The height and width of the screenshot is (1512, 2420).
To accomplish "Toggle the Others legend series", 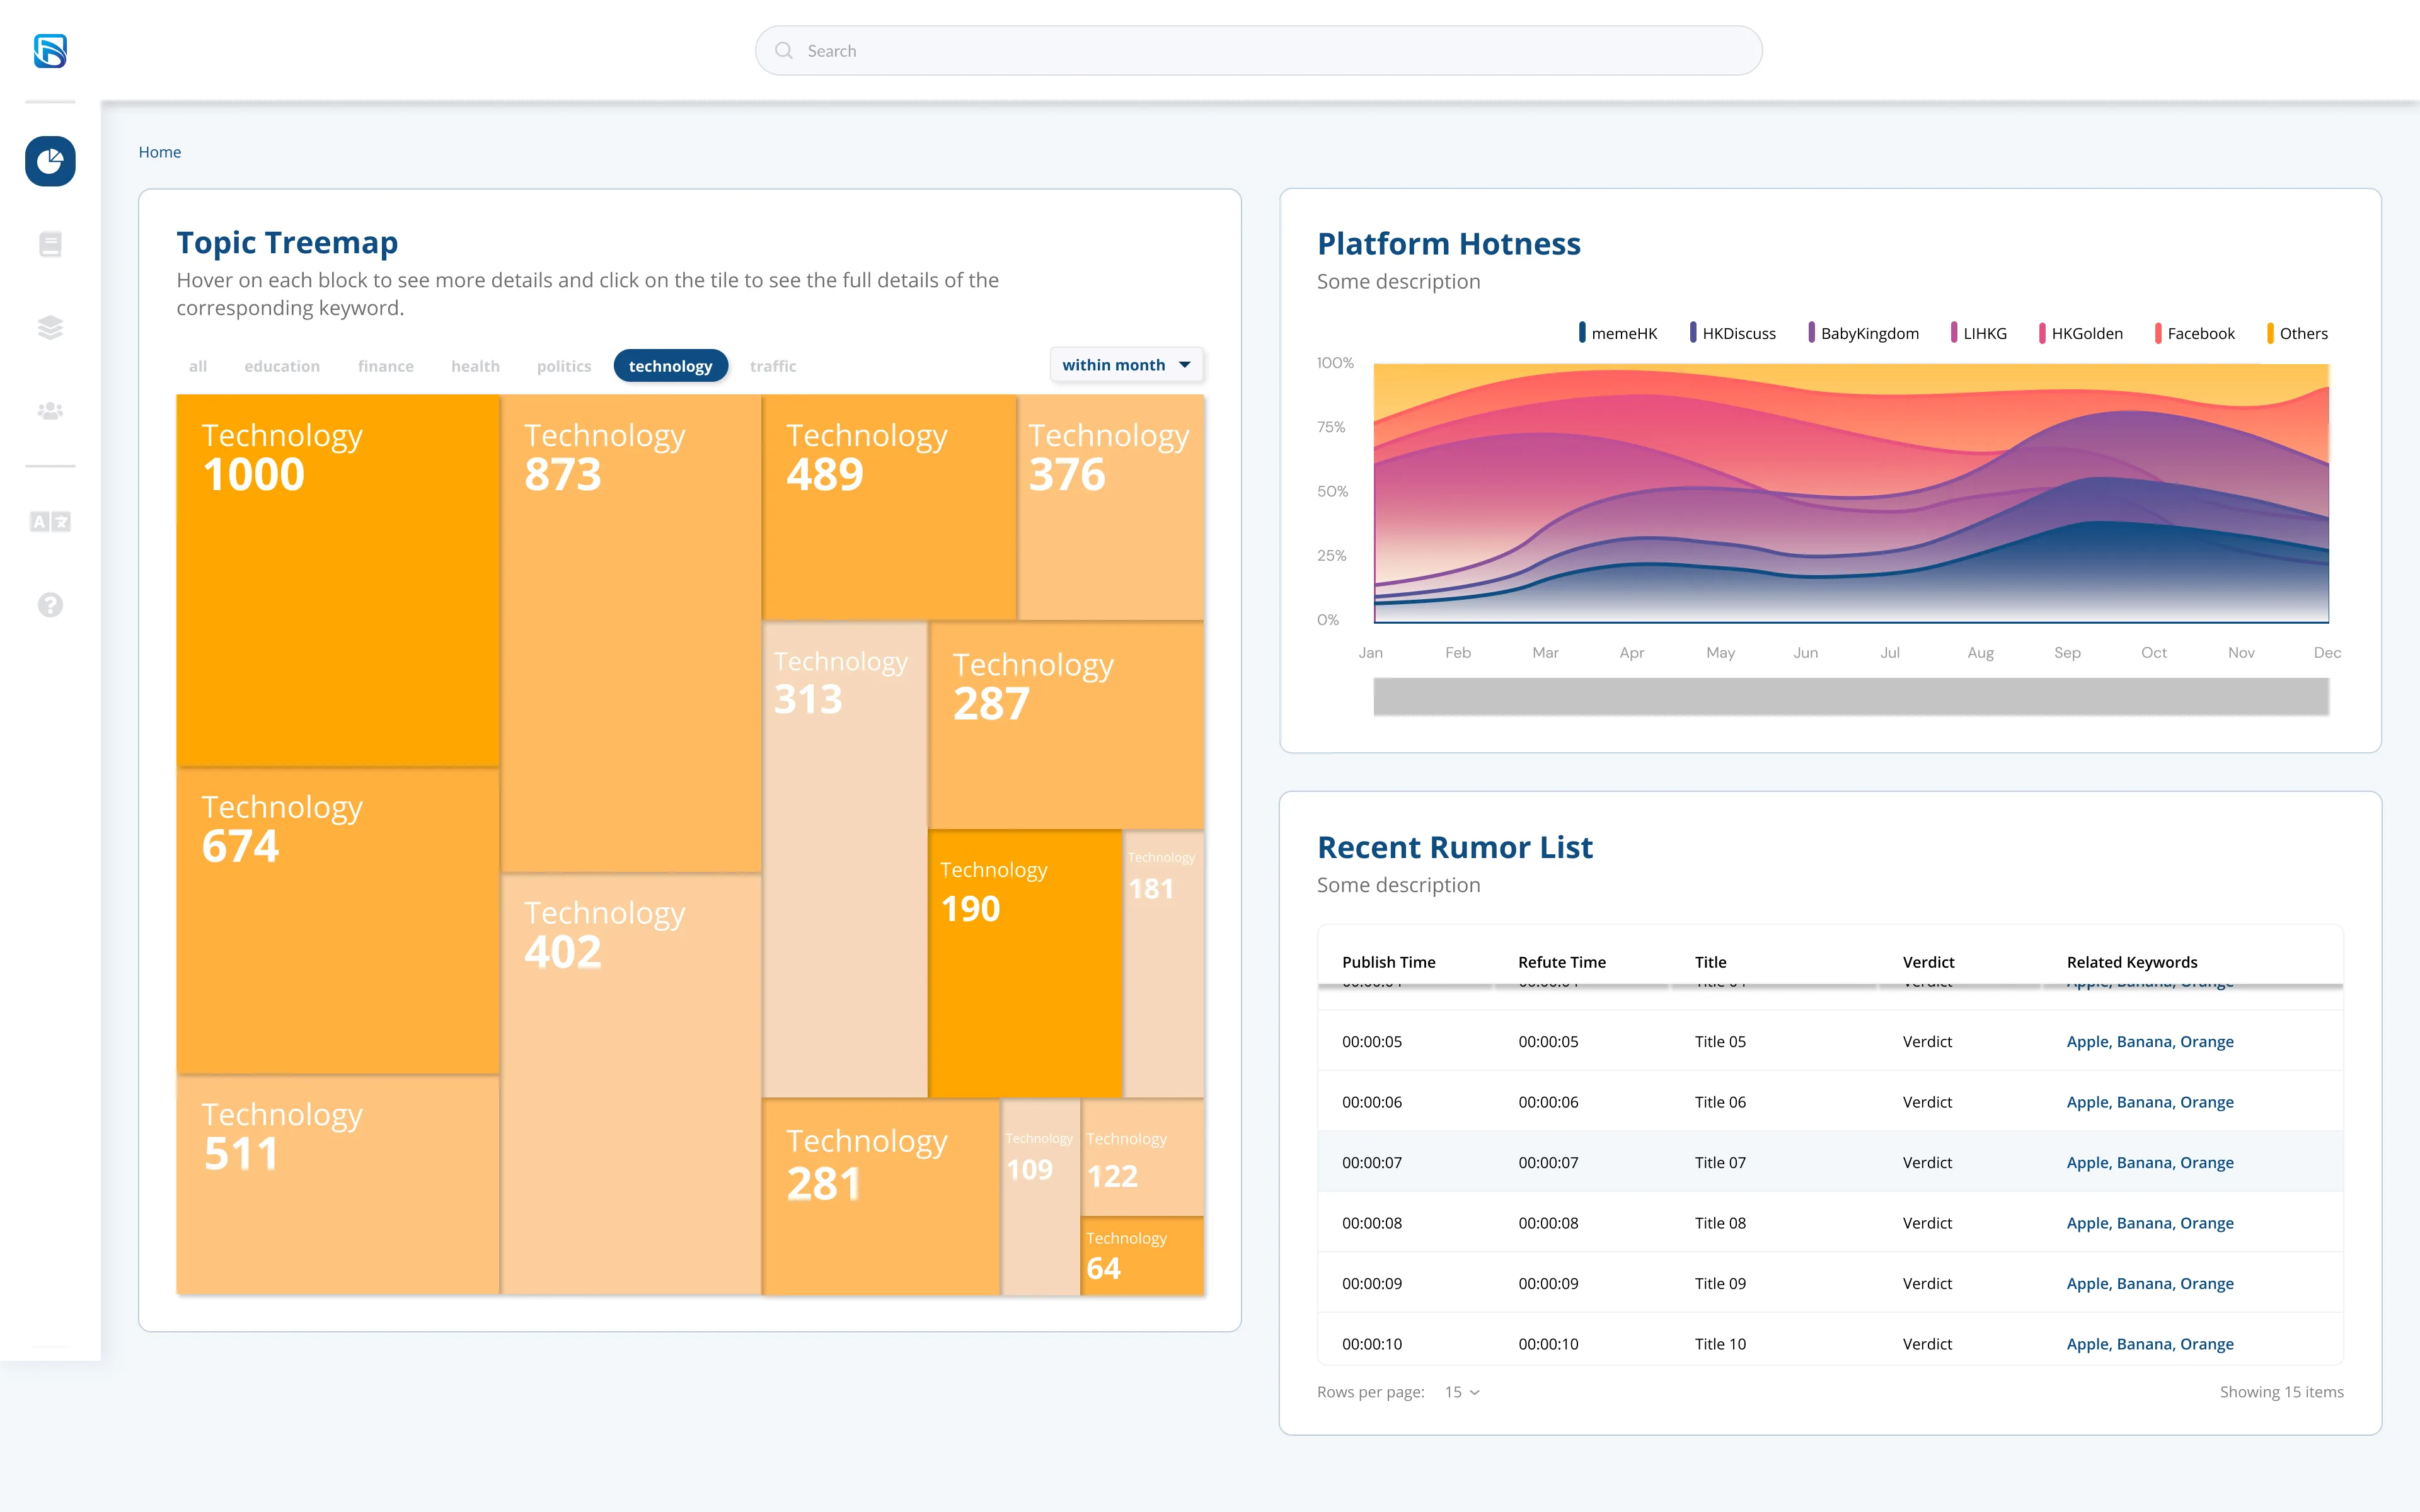I will (2297, 333).
